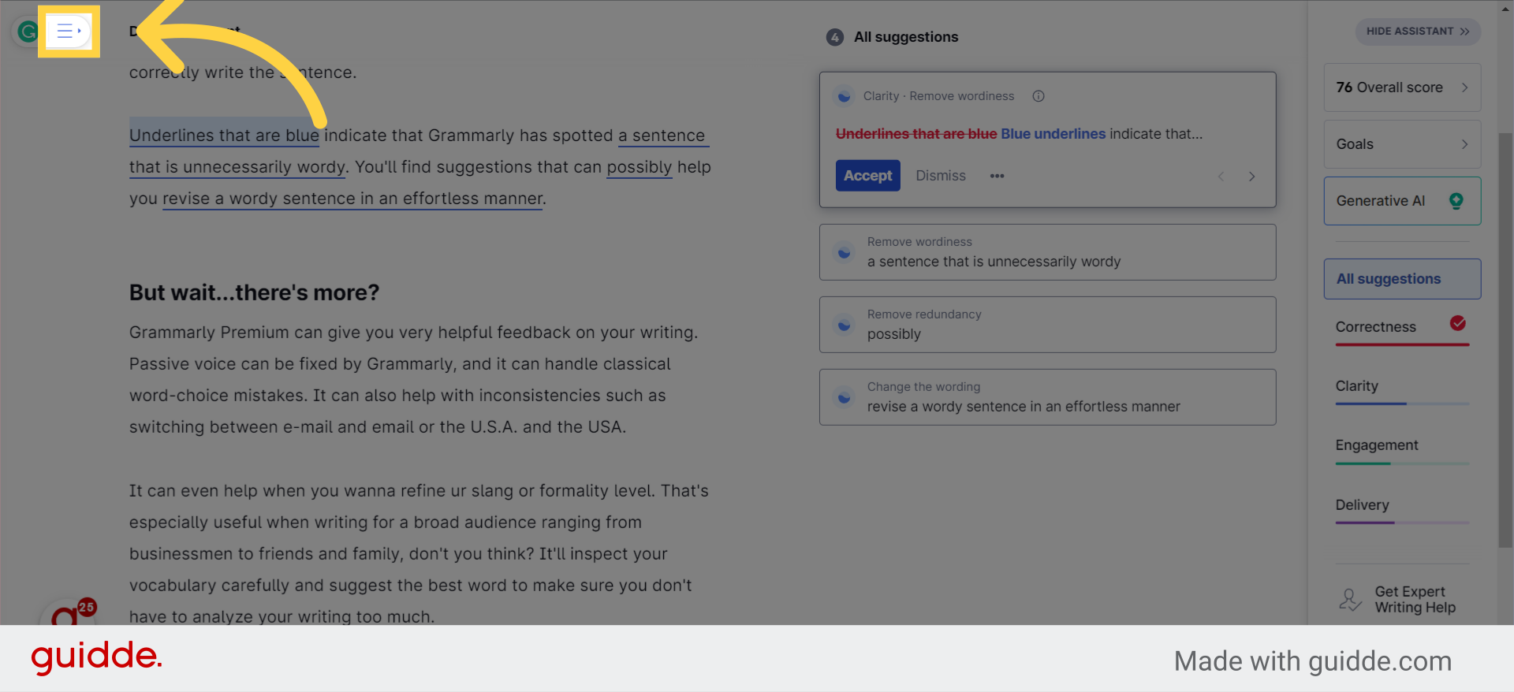
Task: Click the Correctness red checkmark icon
Action: (1458, 323)
